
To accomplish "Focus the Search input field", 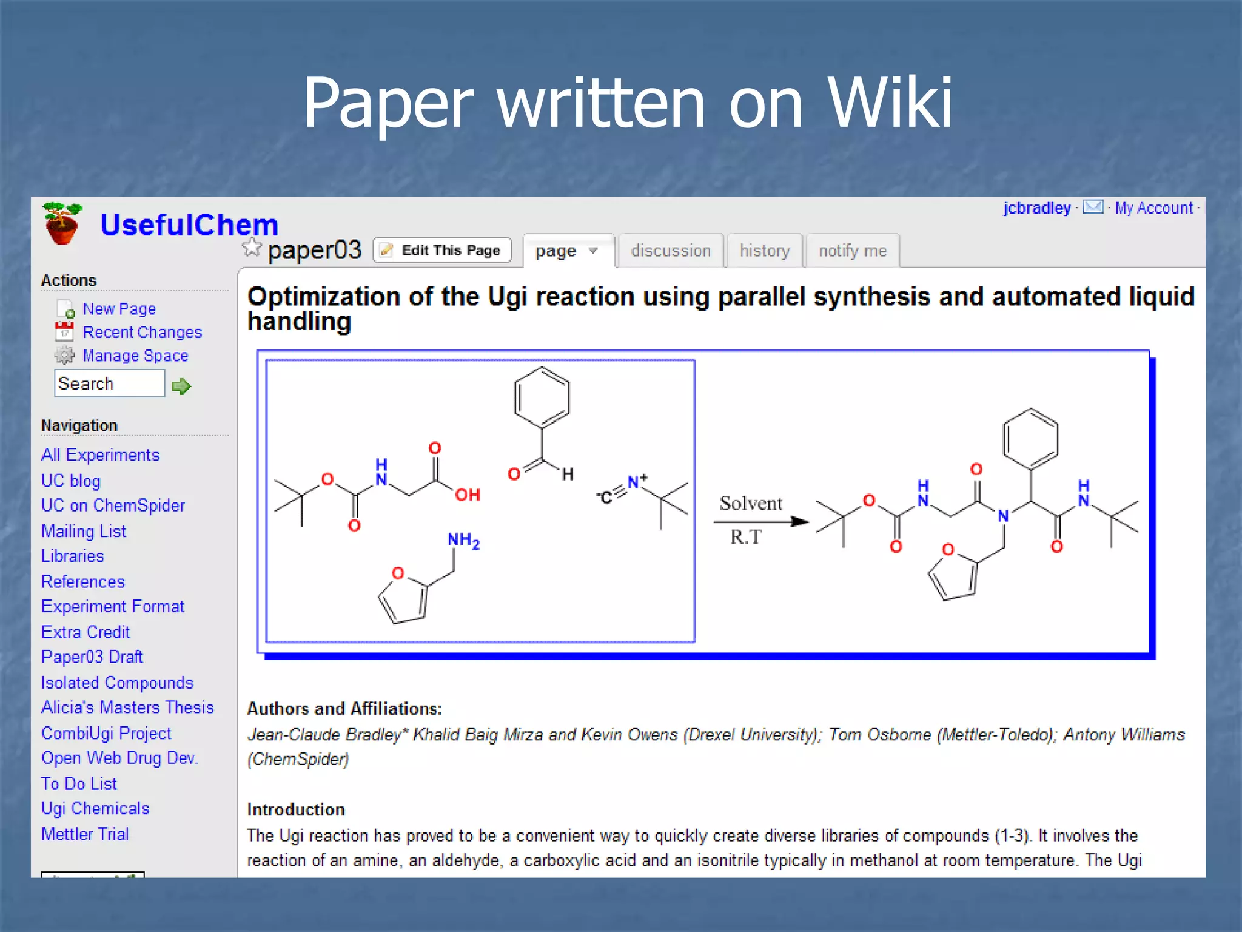I will pos(109,383).
